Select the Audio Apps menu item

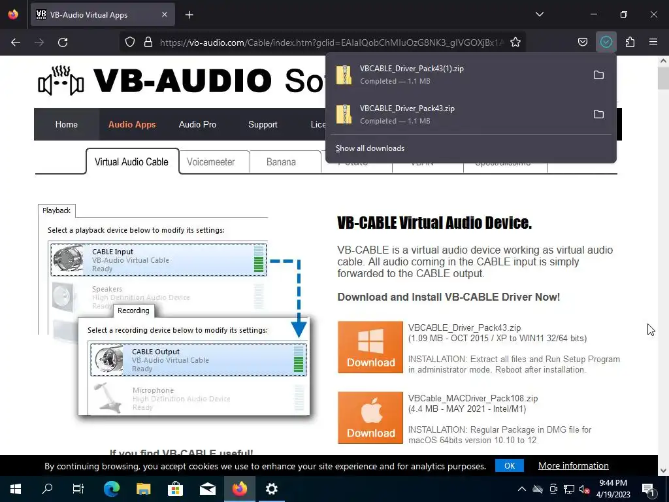pyautogui.click(x=132, y=125)
